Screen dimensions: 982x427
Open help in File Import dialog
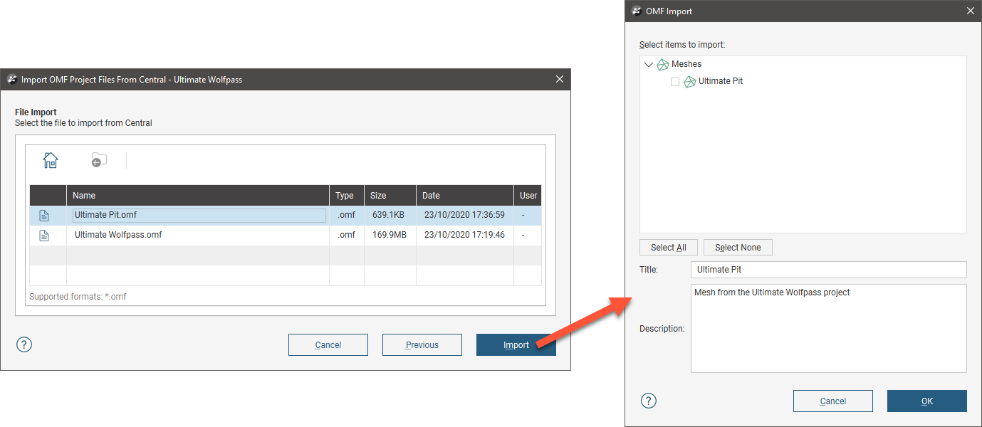24,344
